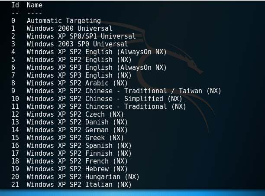Viewport: 265px width, 196px height.
Task: Click the "Windows XP SP2 Spanish (NX)" row
Action: click(x=79, y=146)
